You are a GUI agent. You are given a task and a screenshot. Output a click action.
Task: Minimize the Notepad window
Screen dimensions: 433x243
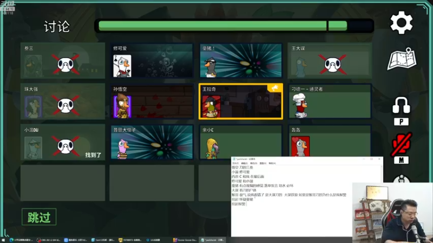(364, 159)
